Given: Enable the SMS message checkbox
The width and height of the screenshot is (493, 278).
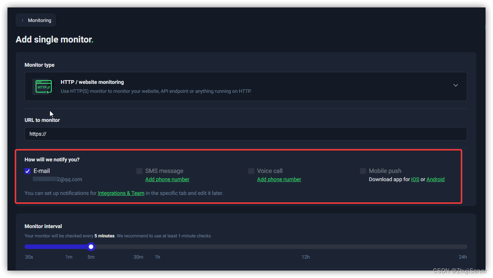Looking at the screenshot, I should coord(139,171).
